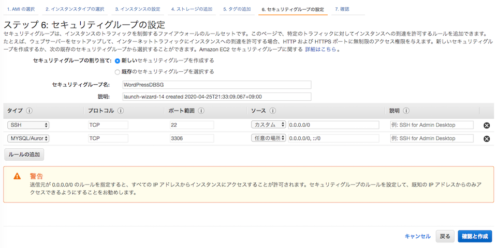Go to 1. AMI の選択 tab

click(21, 9)
